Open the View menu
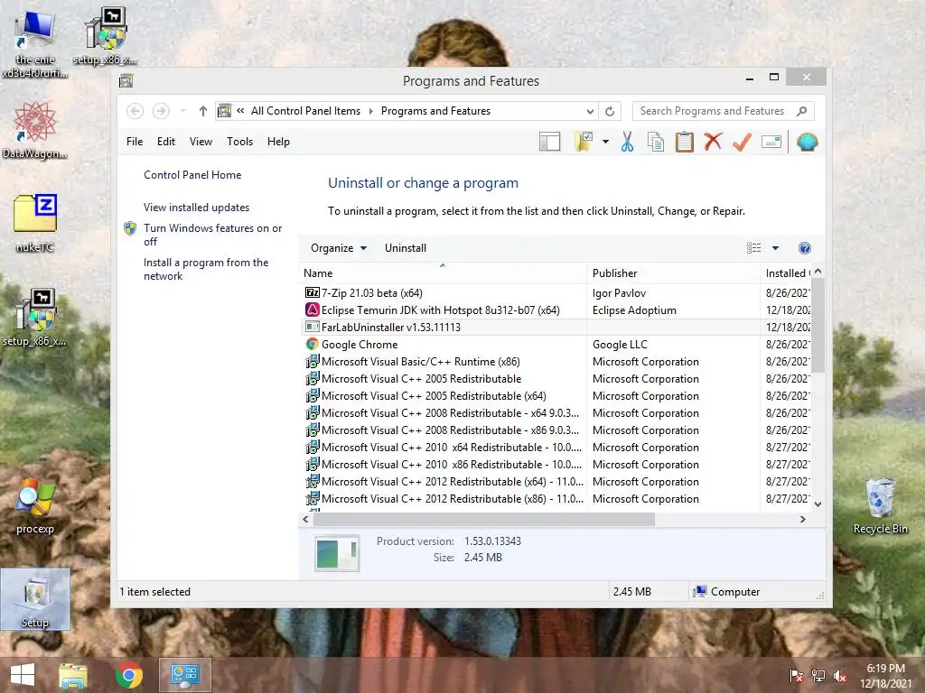 pos(201,142)
